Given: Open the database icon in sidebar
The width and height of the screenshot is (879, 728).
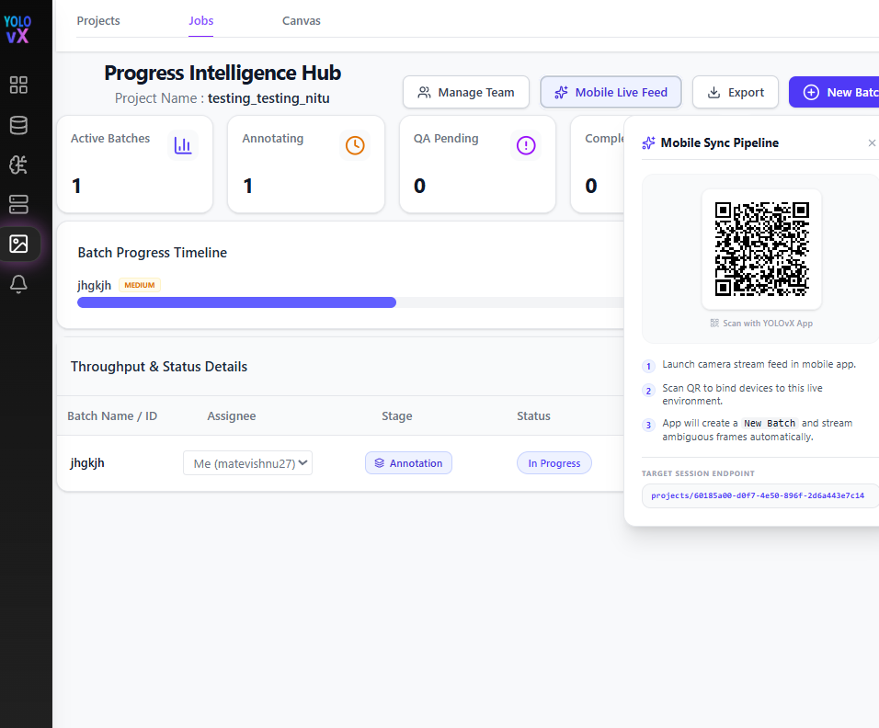Looking at the screenshot, I should [18, 125].
